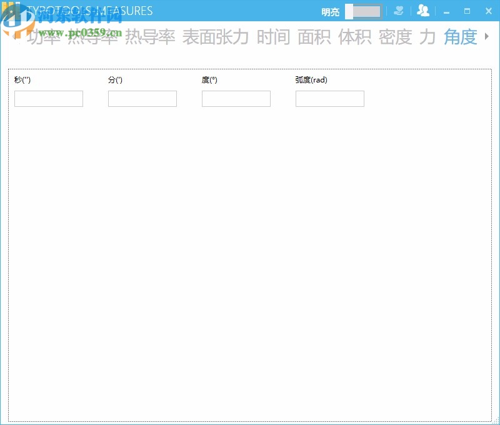Viewport: 500px width, 425px height.
Task: Click inside the 分(') input field
Action: 142,99
